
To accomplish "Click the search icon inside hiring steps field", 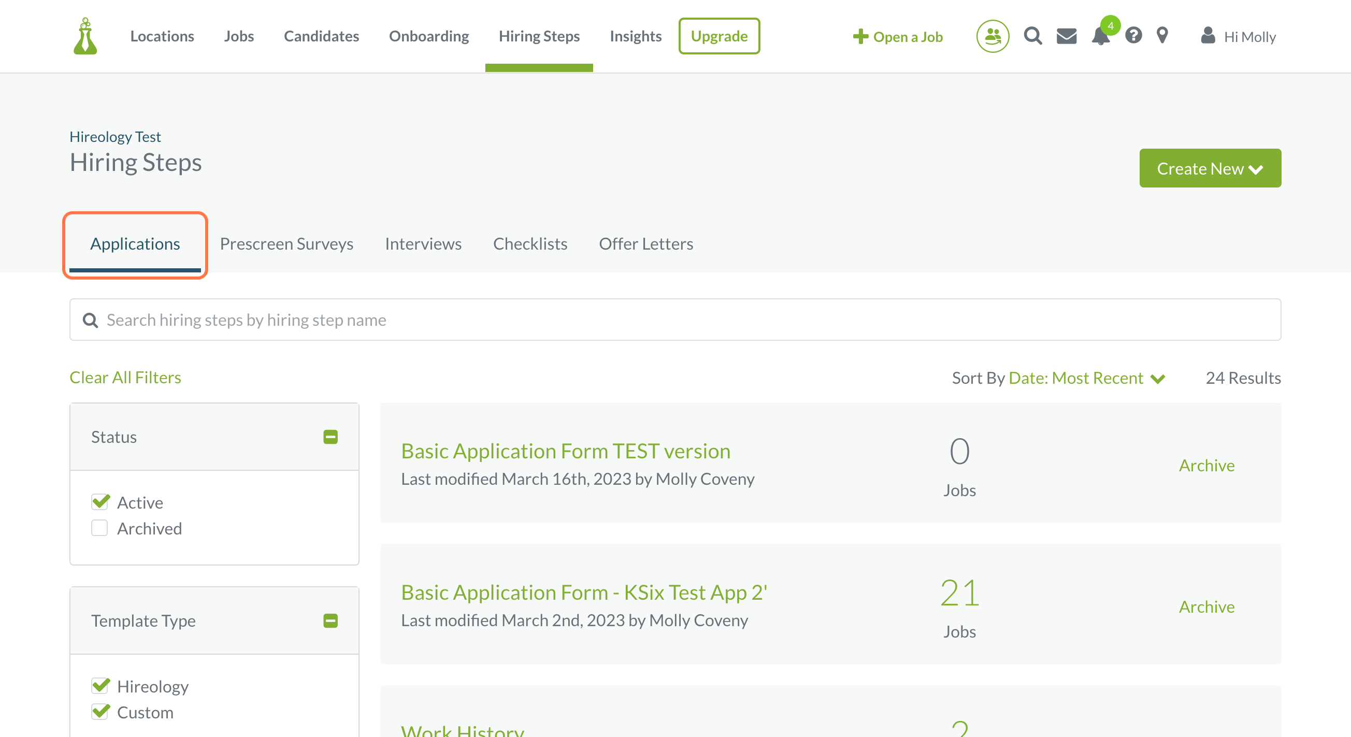I will (90, 320).
